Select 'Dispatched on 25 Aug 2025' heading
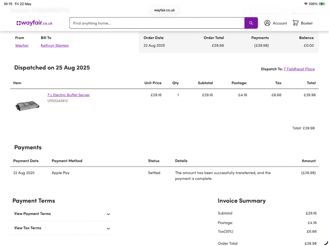 [x=52, y=68]
